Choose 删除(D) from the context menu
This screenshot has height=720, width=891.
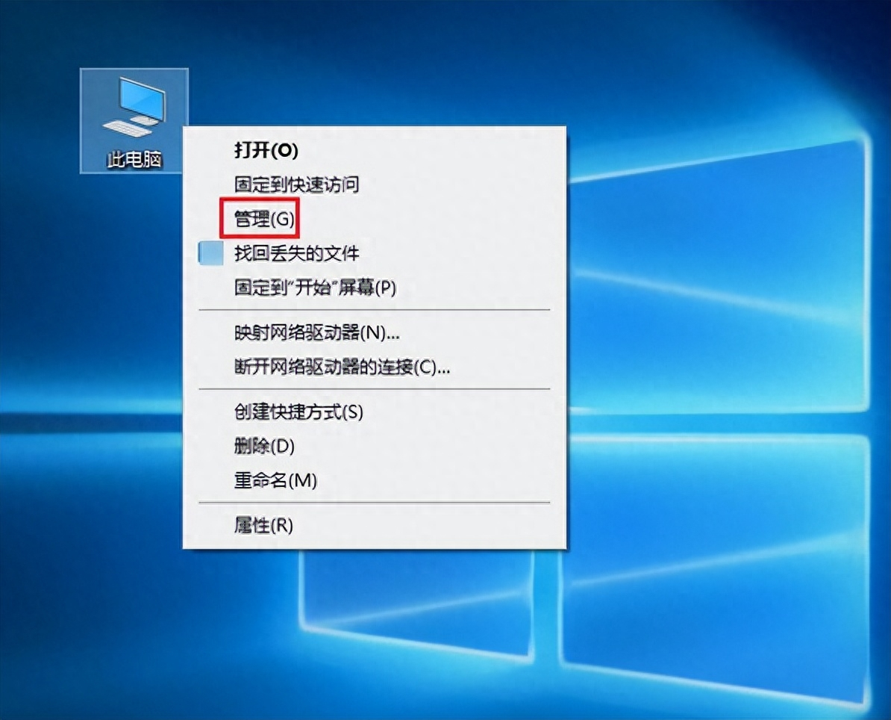point(265,447)
